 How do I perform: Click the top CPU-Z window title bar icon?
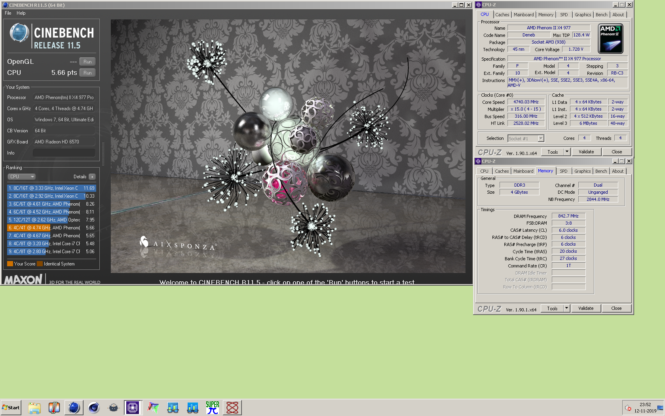pos(479,5)
